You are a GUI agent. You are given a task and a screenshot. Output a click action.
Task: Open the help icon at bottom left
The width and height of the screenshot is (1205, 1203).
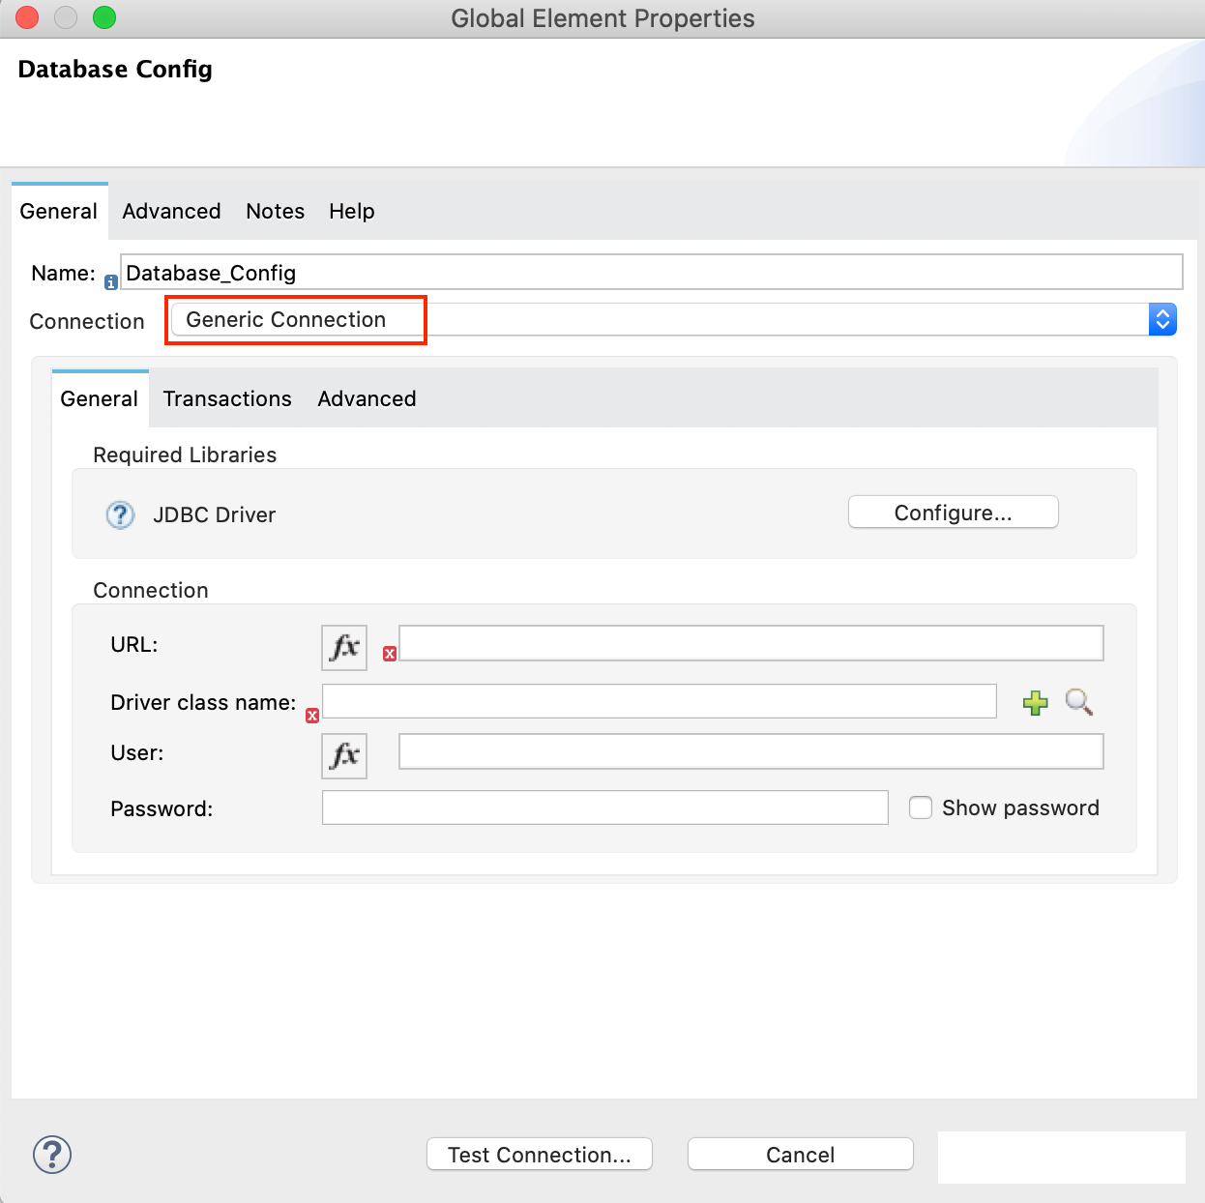(x=52, y=1155)
